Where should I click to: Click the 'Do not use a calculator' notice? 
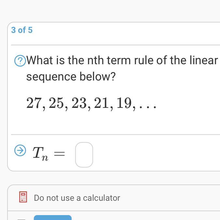(x=77, y=198)
